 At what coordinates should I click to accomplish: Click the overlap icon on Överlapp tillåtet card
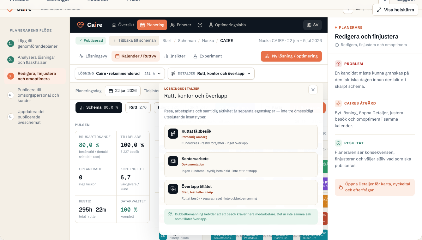point(173,189)
